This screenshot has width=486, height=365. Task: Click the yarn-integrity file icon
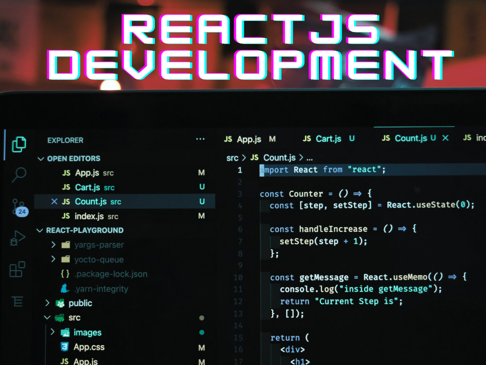(x=65, y=288)
